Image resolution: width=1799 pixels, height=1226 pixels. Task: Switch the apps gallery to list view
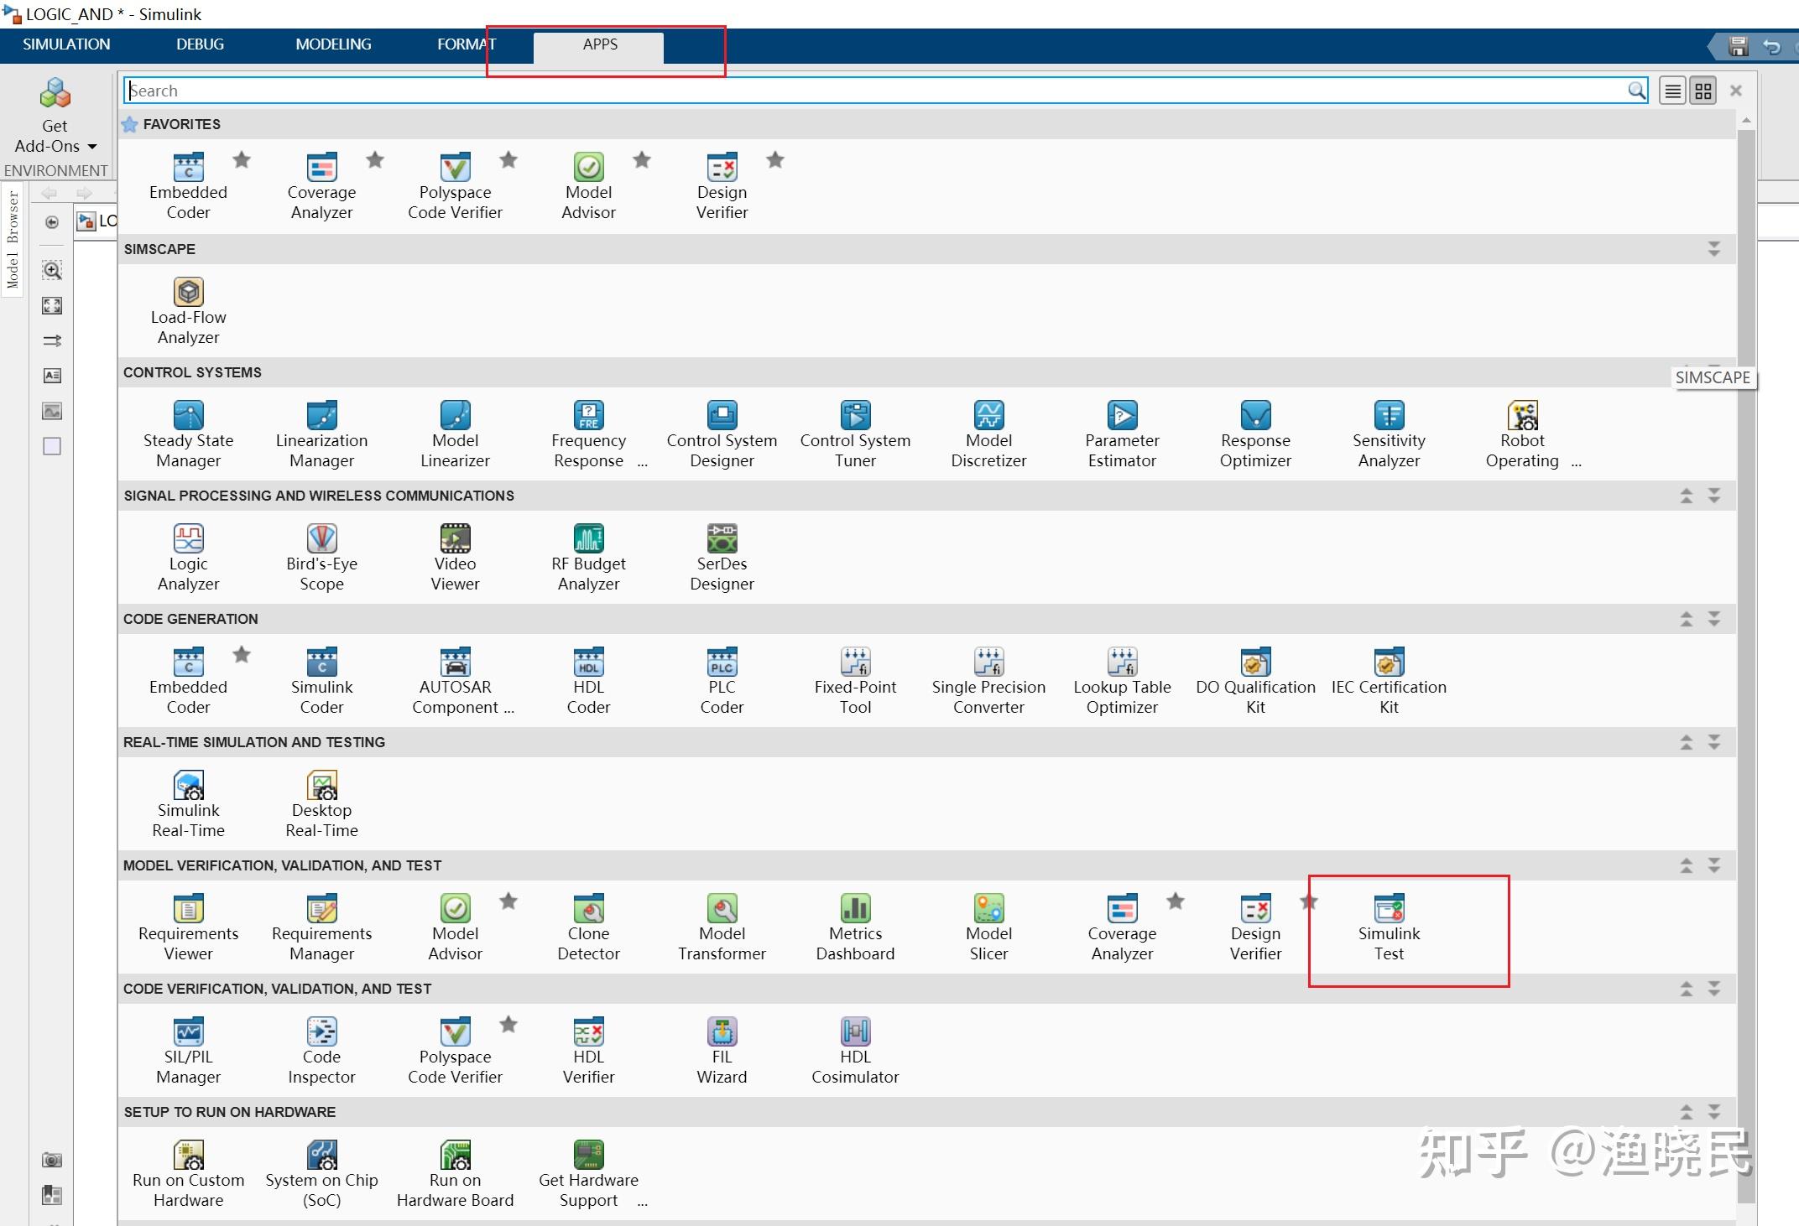[1672, 91]
